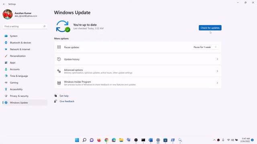Open the Windows Start menu

(77, 140)
